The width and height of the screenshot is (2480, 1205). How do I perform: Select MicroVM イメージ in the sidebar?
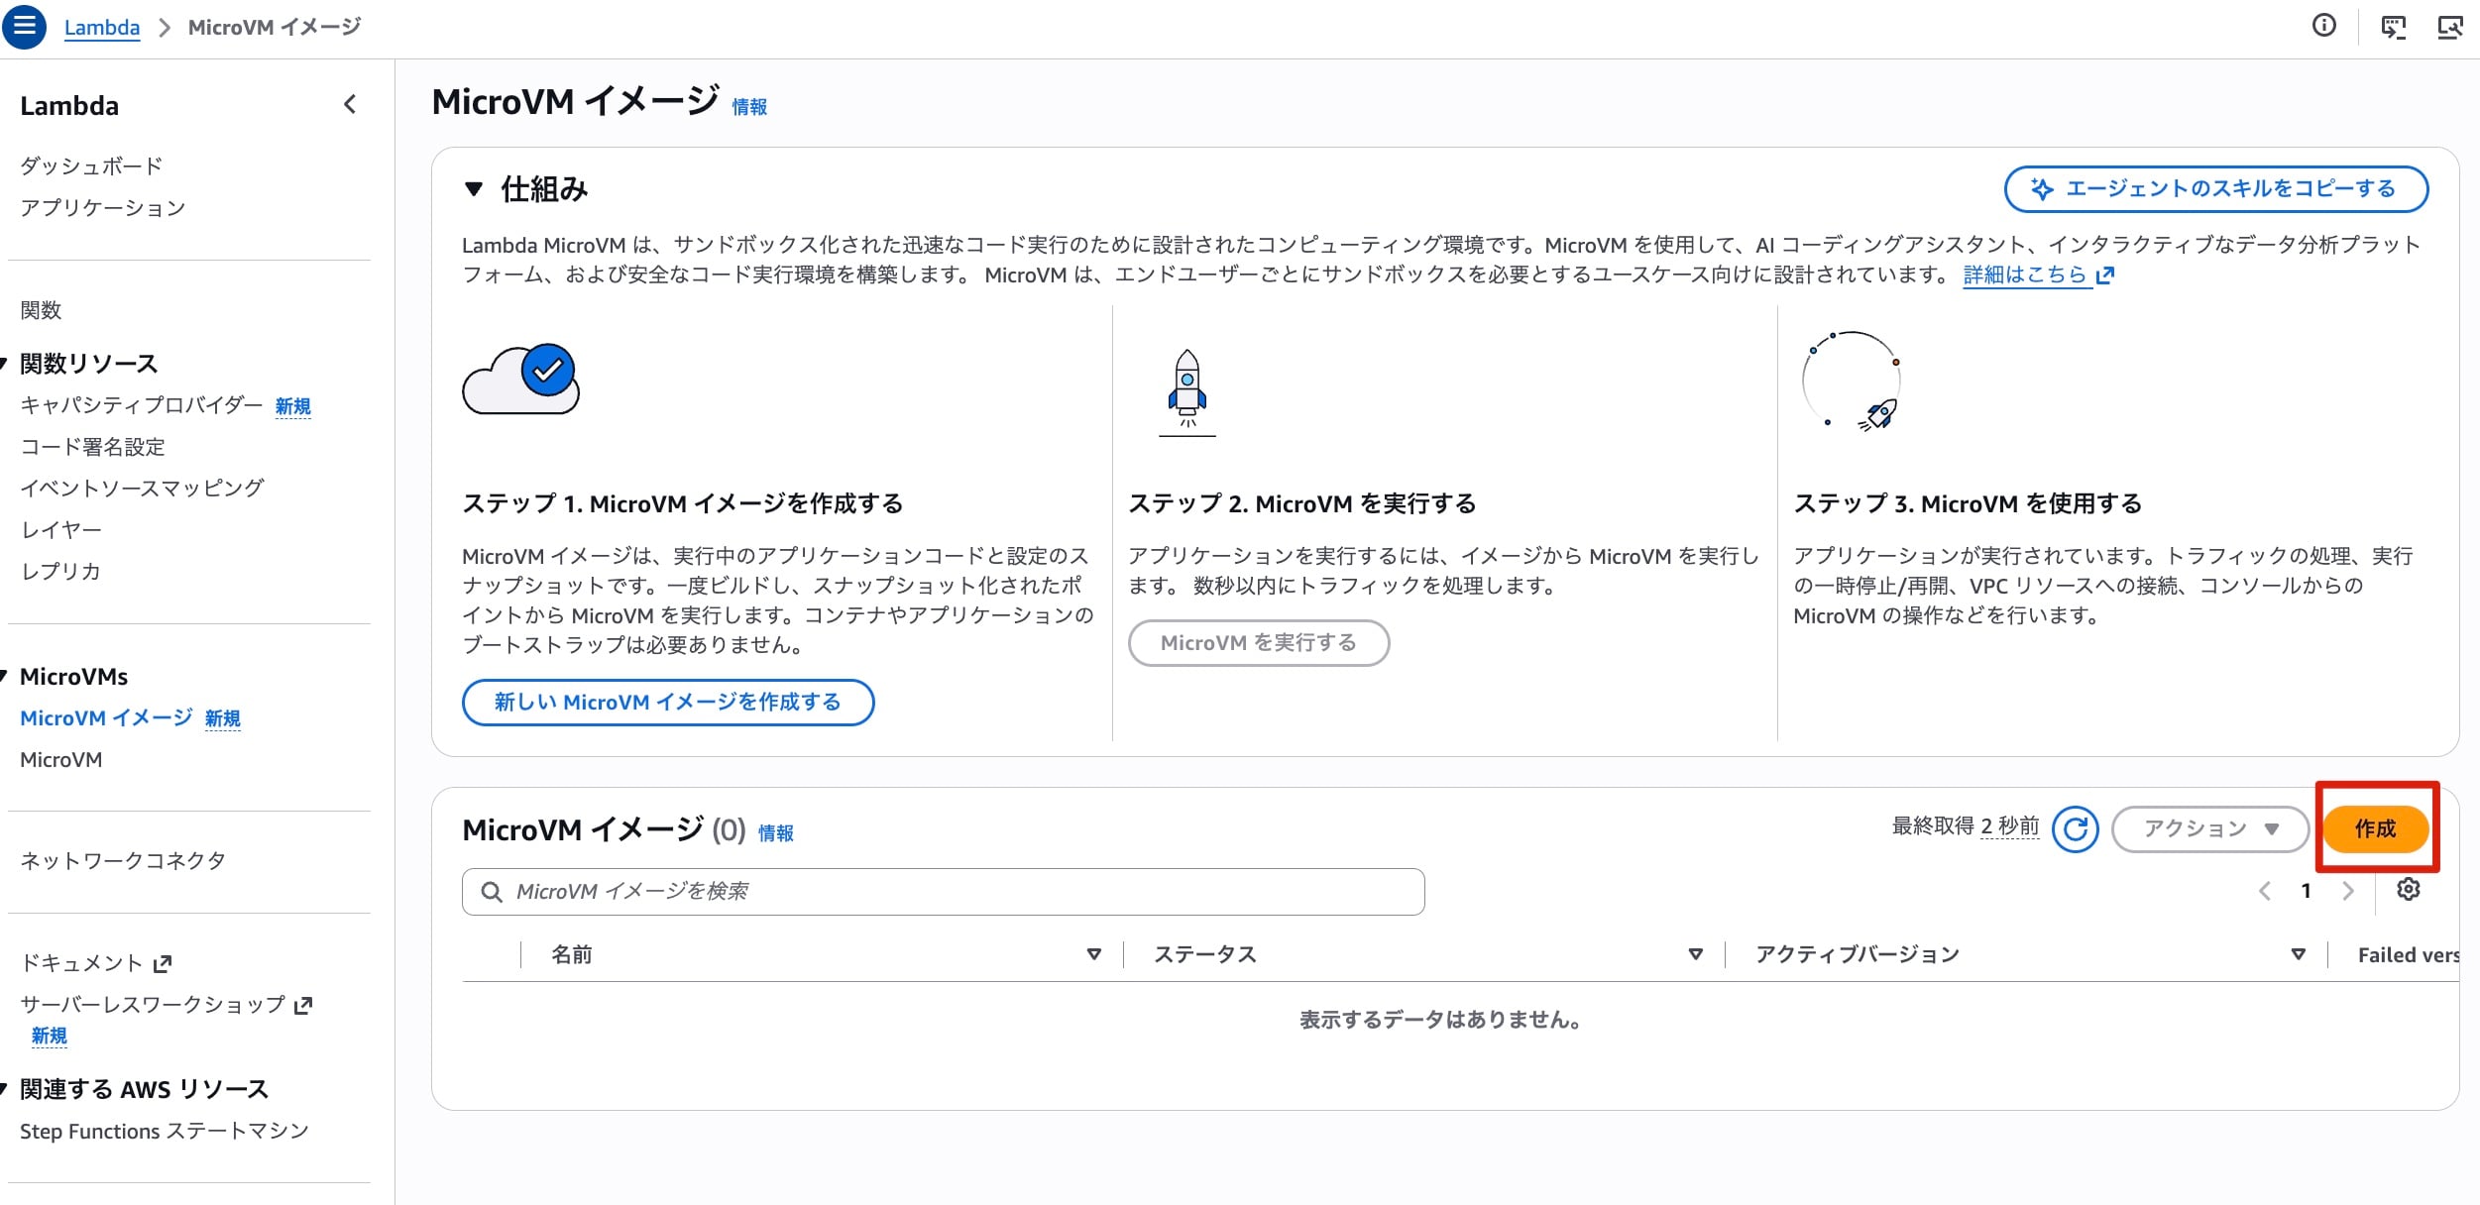(x=106, y=717)
